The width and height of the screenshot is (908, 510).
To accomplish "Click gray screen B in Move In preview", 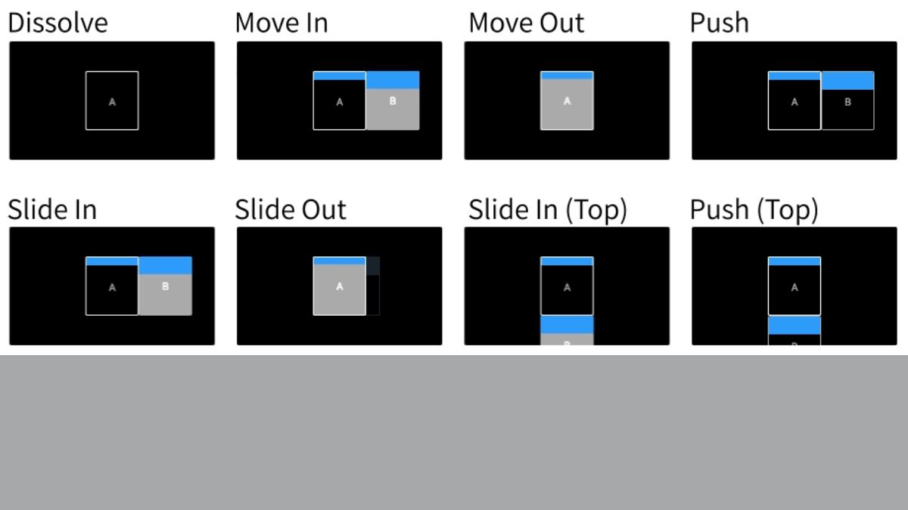I will [393, 100].
